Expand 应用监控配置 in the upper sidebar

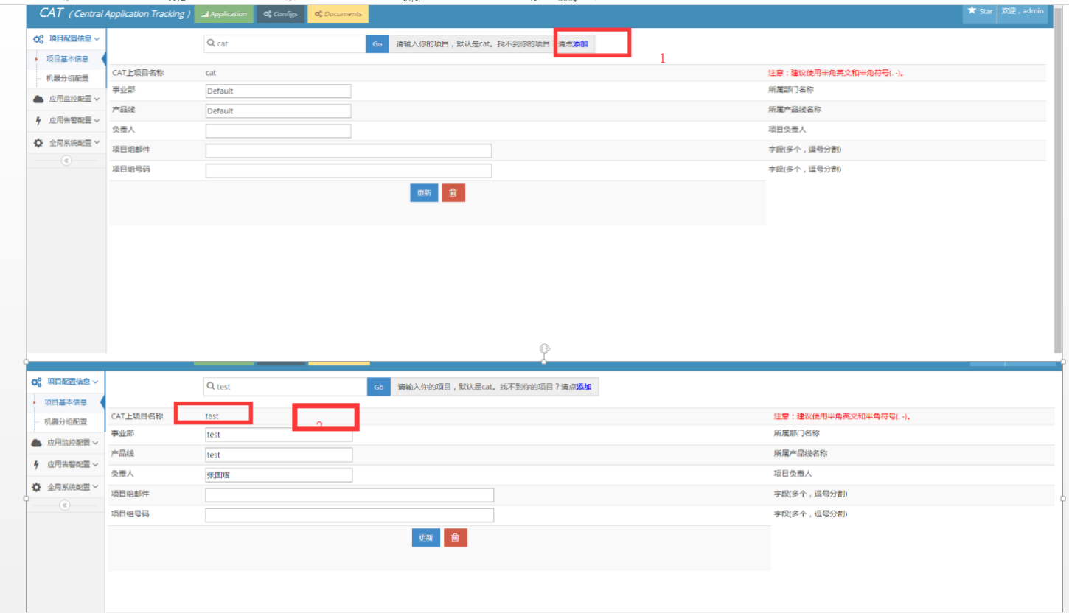(x=66, y=99)
